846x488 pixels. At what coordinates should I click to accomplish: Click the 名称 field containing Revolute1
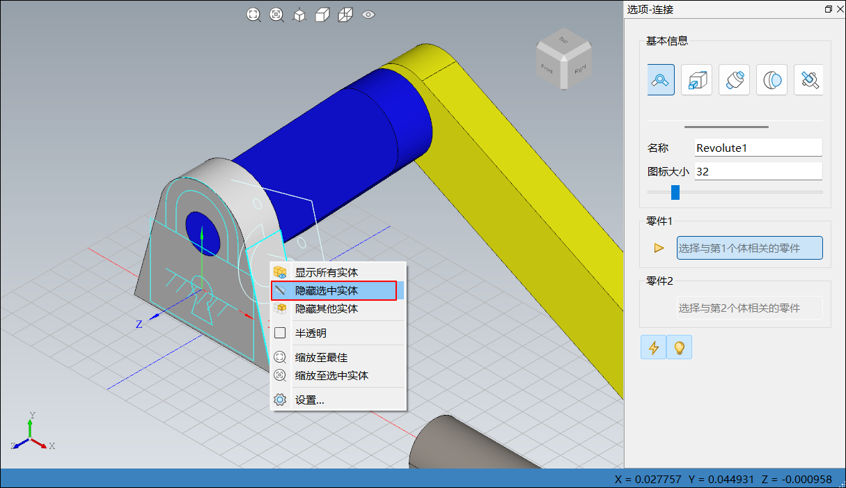click(x=758, y=148)
